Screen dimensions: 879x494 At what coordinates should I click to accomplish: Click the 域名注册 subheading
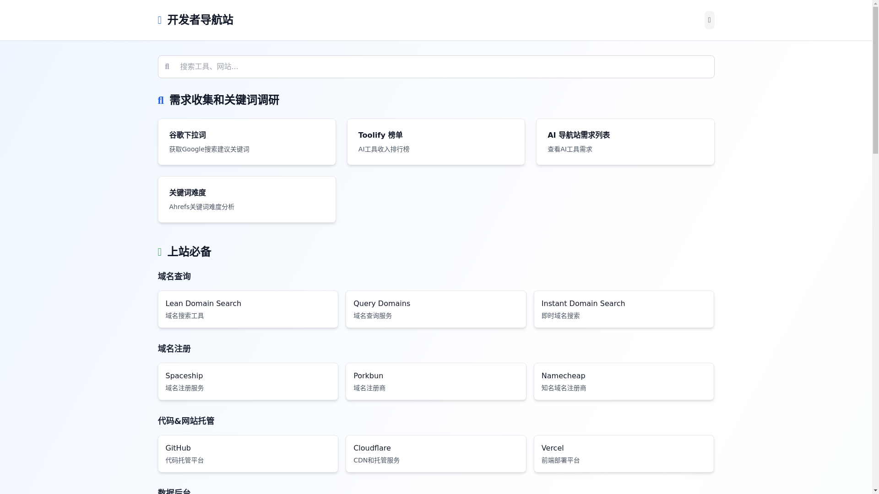(x=174, y=349)
